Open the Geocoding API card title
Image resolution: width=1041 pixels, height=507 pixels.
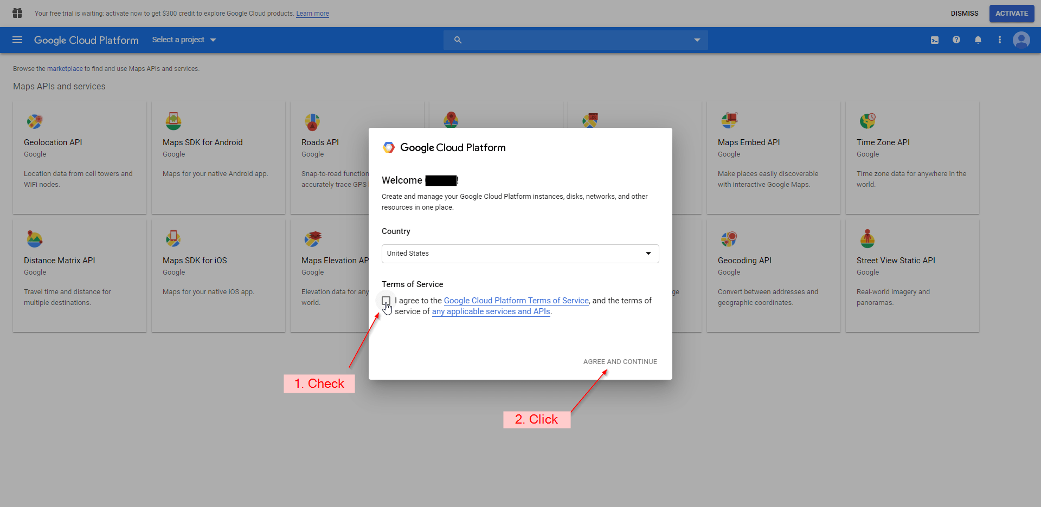[x=744, y=261]
